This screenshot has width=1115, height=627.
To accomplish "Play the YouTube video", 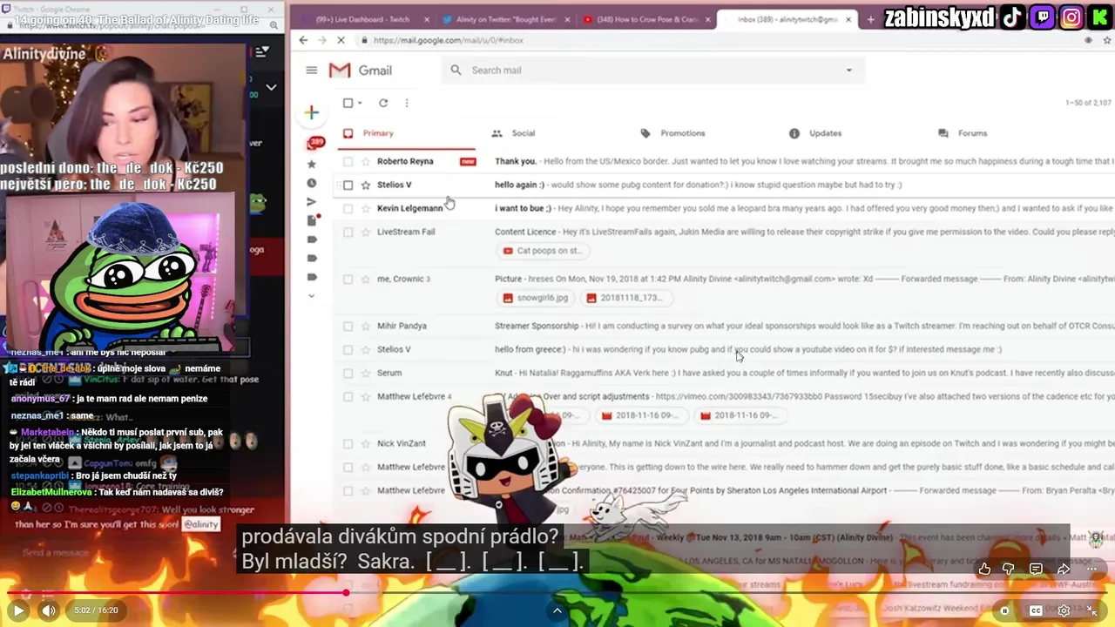I will click(x=18, y=610).
